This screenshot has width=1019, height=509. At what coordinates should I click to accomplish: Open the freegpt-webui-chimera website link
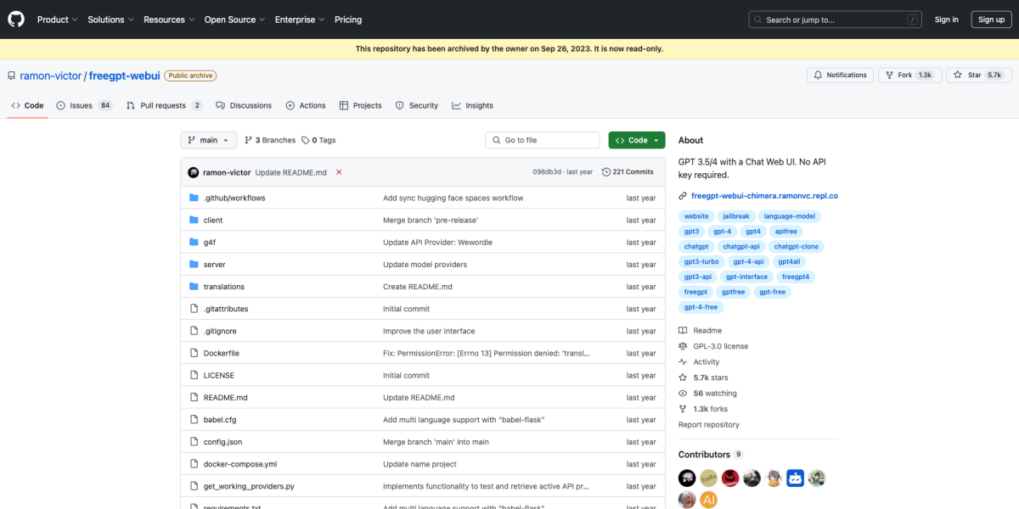coord(764,196)
